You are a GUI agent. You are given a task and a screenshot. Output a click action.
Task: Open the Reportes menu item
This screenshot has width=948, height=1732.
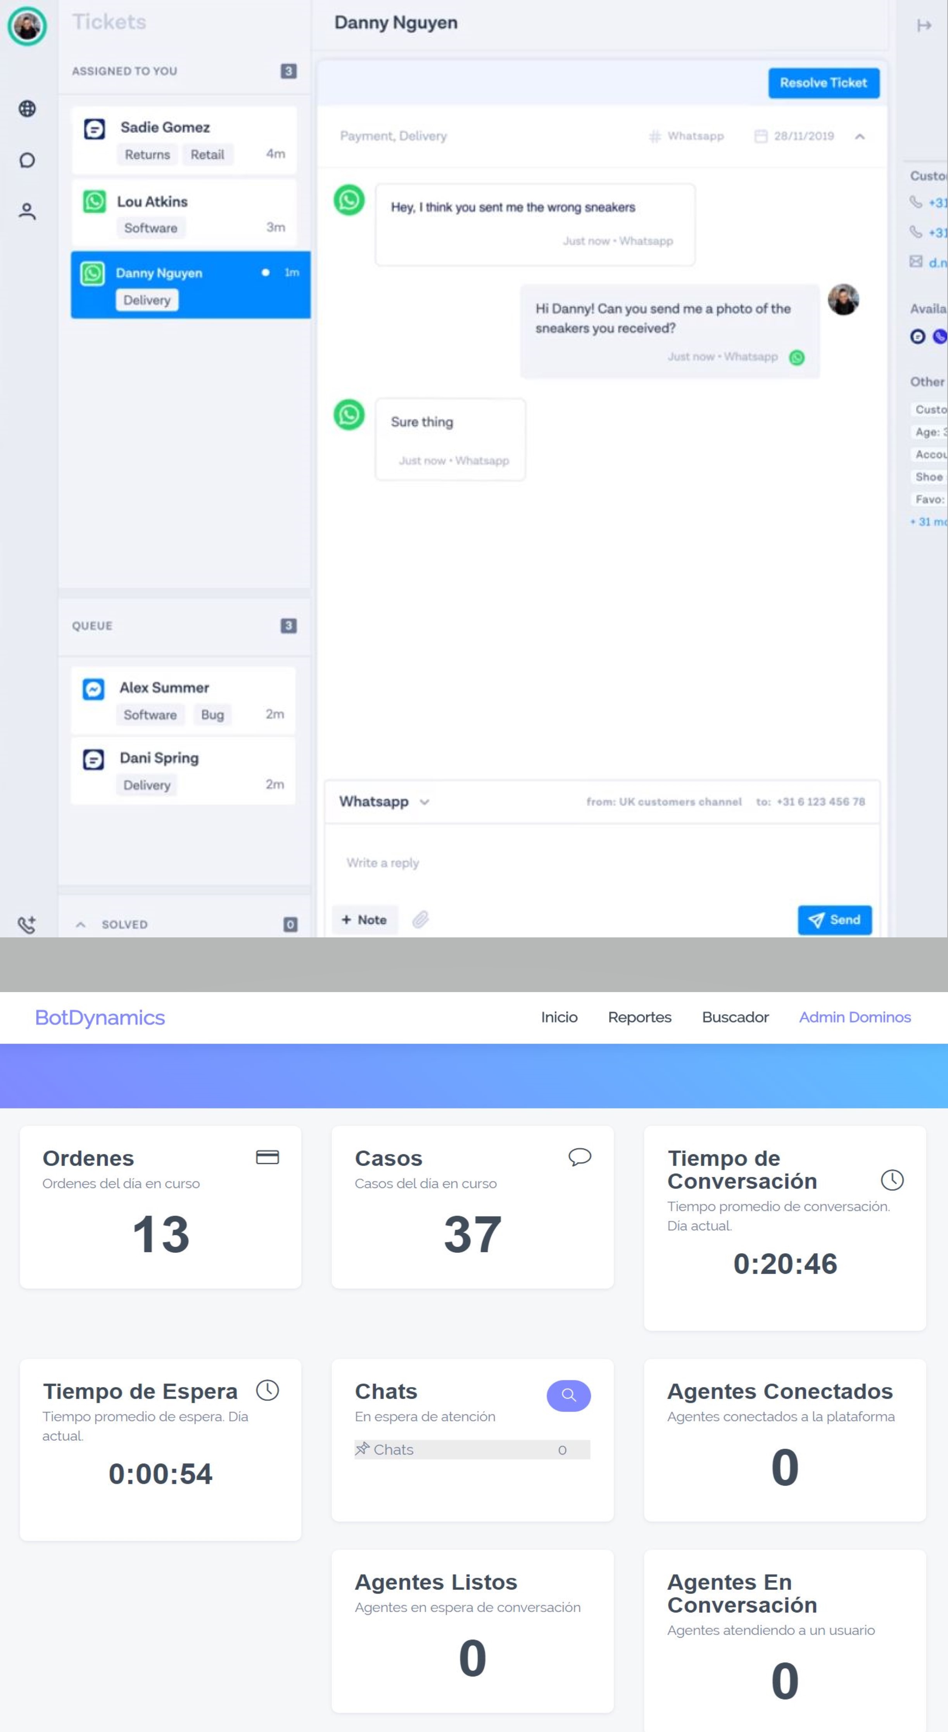click(639, 1017)
